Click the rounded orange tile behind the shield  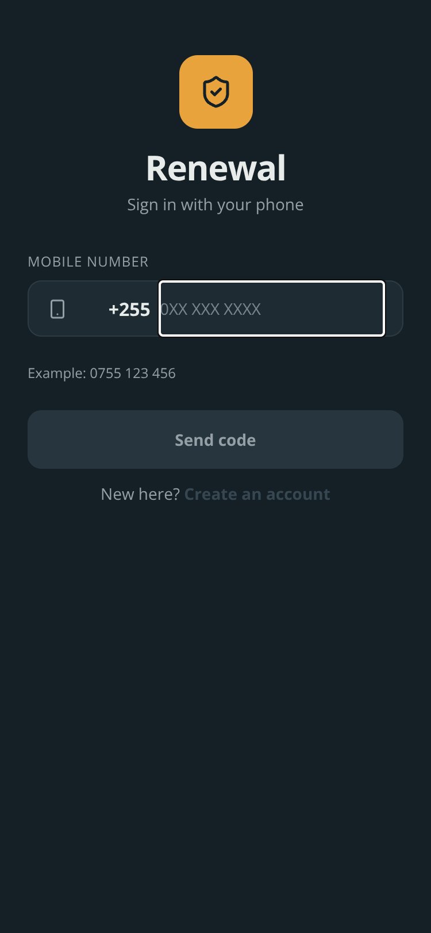(216, 92)
